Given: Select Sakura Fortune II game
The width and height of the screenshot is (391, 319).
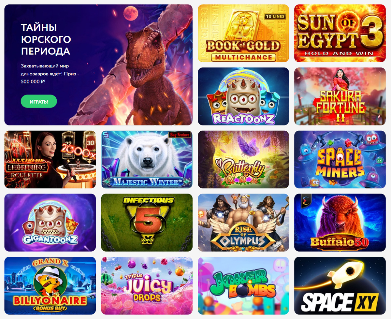Looking at the screenshot, I should (340, 96).
